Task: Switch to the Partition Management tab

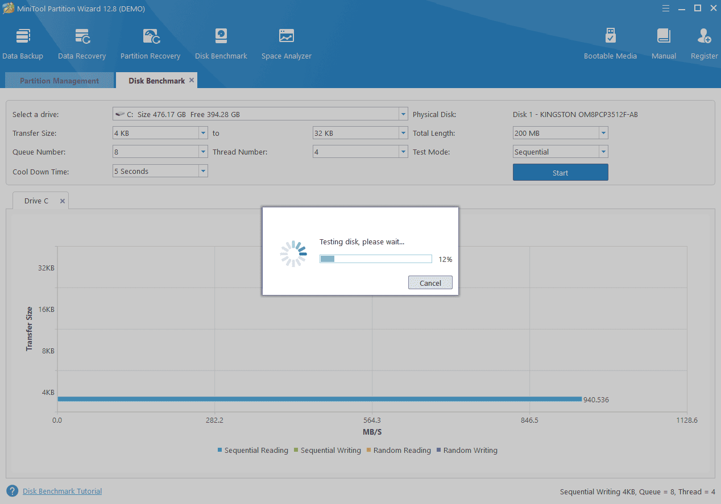Action: click(x=59, y=80)
